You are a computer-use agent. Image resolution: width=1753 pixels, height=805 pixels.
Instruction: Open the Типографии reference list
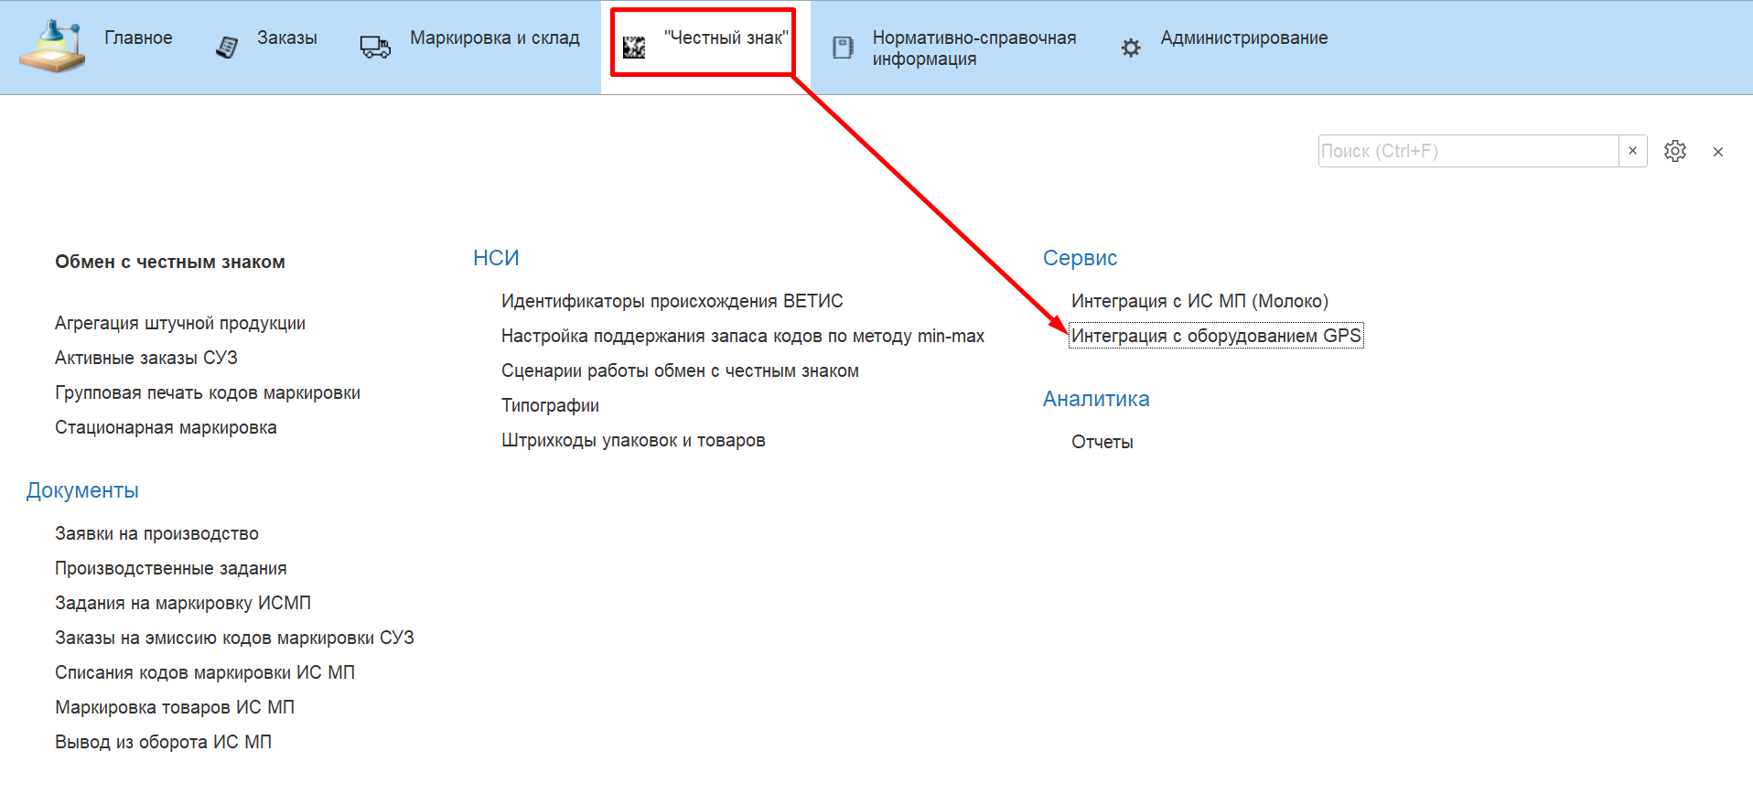click(550, 405)
